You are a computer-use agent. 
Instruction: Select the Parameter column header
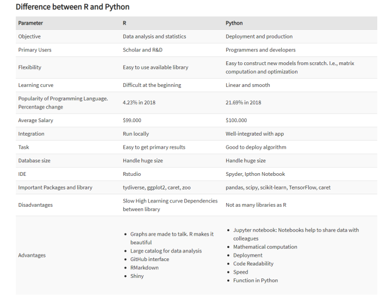[x=30, y=23]
